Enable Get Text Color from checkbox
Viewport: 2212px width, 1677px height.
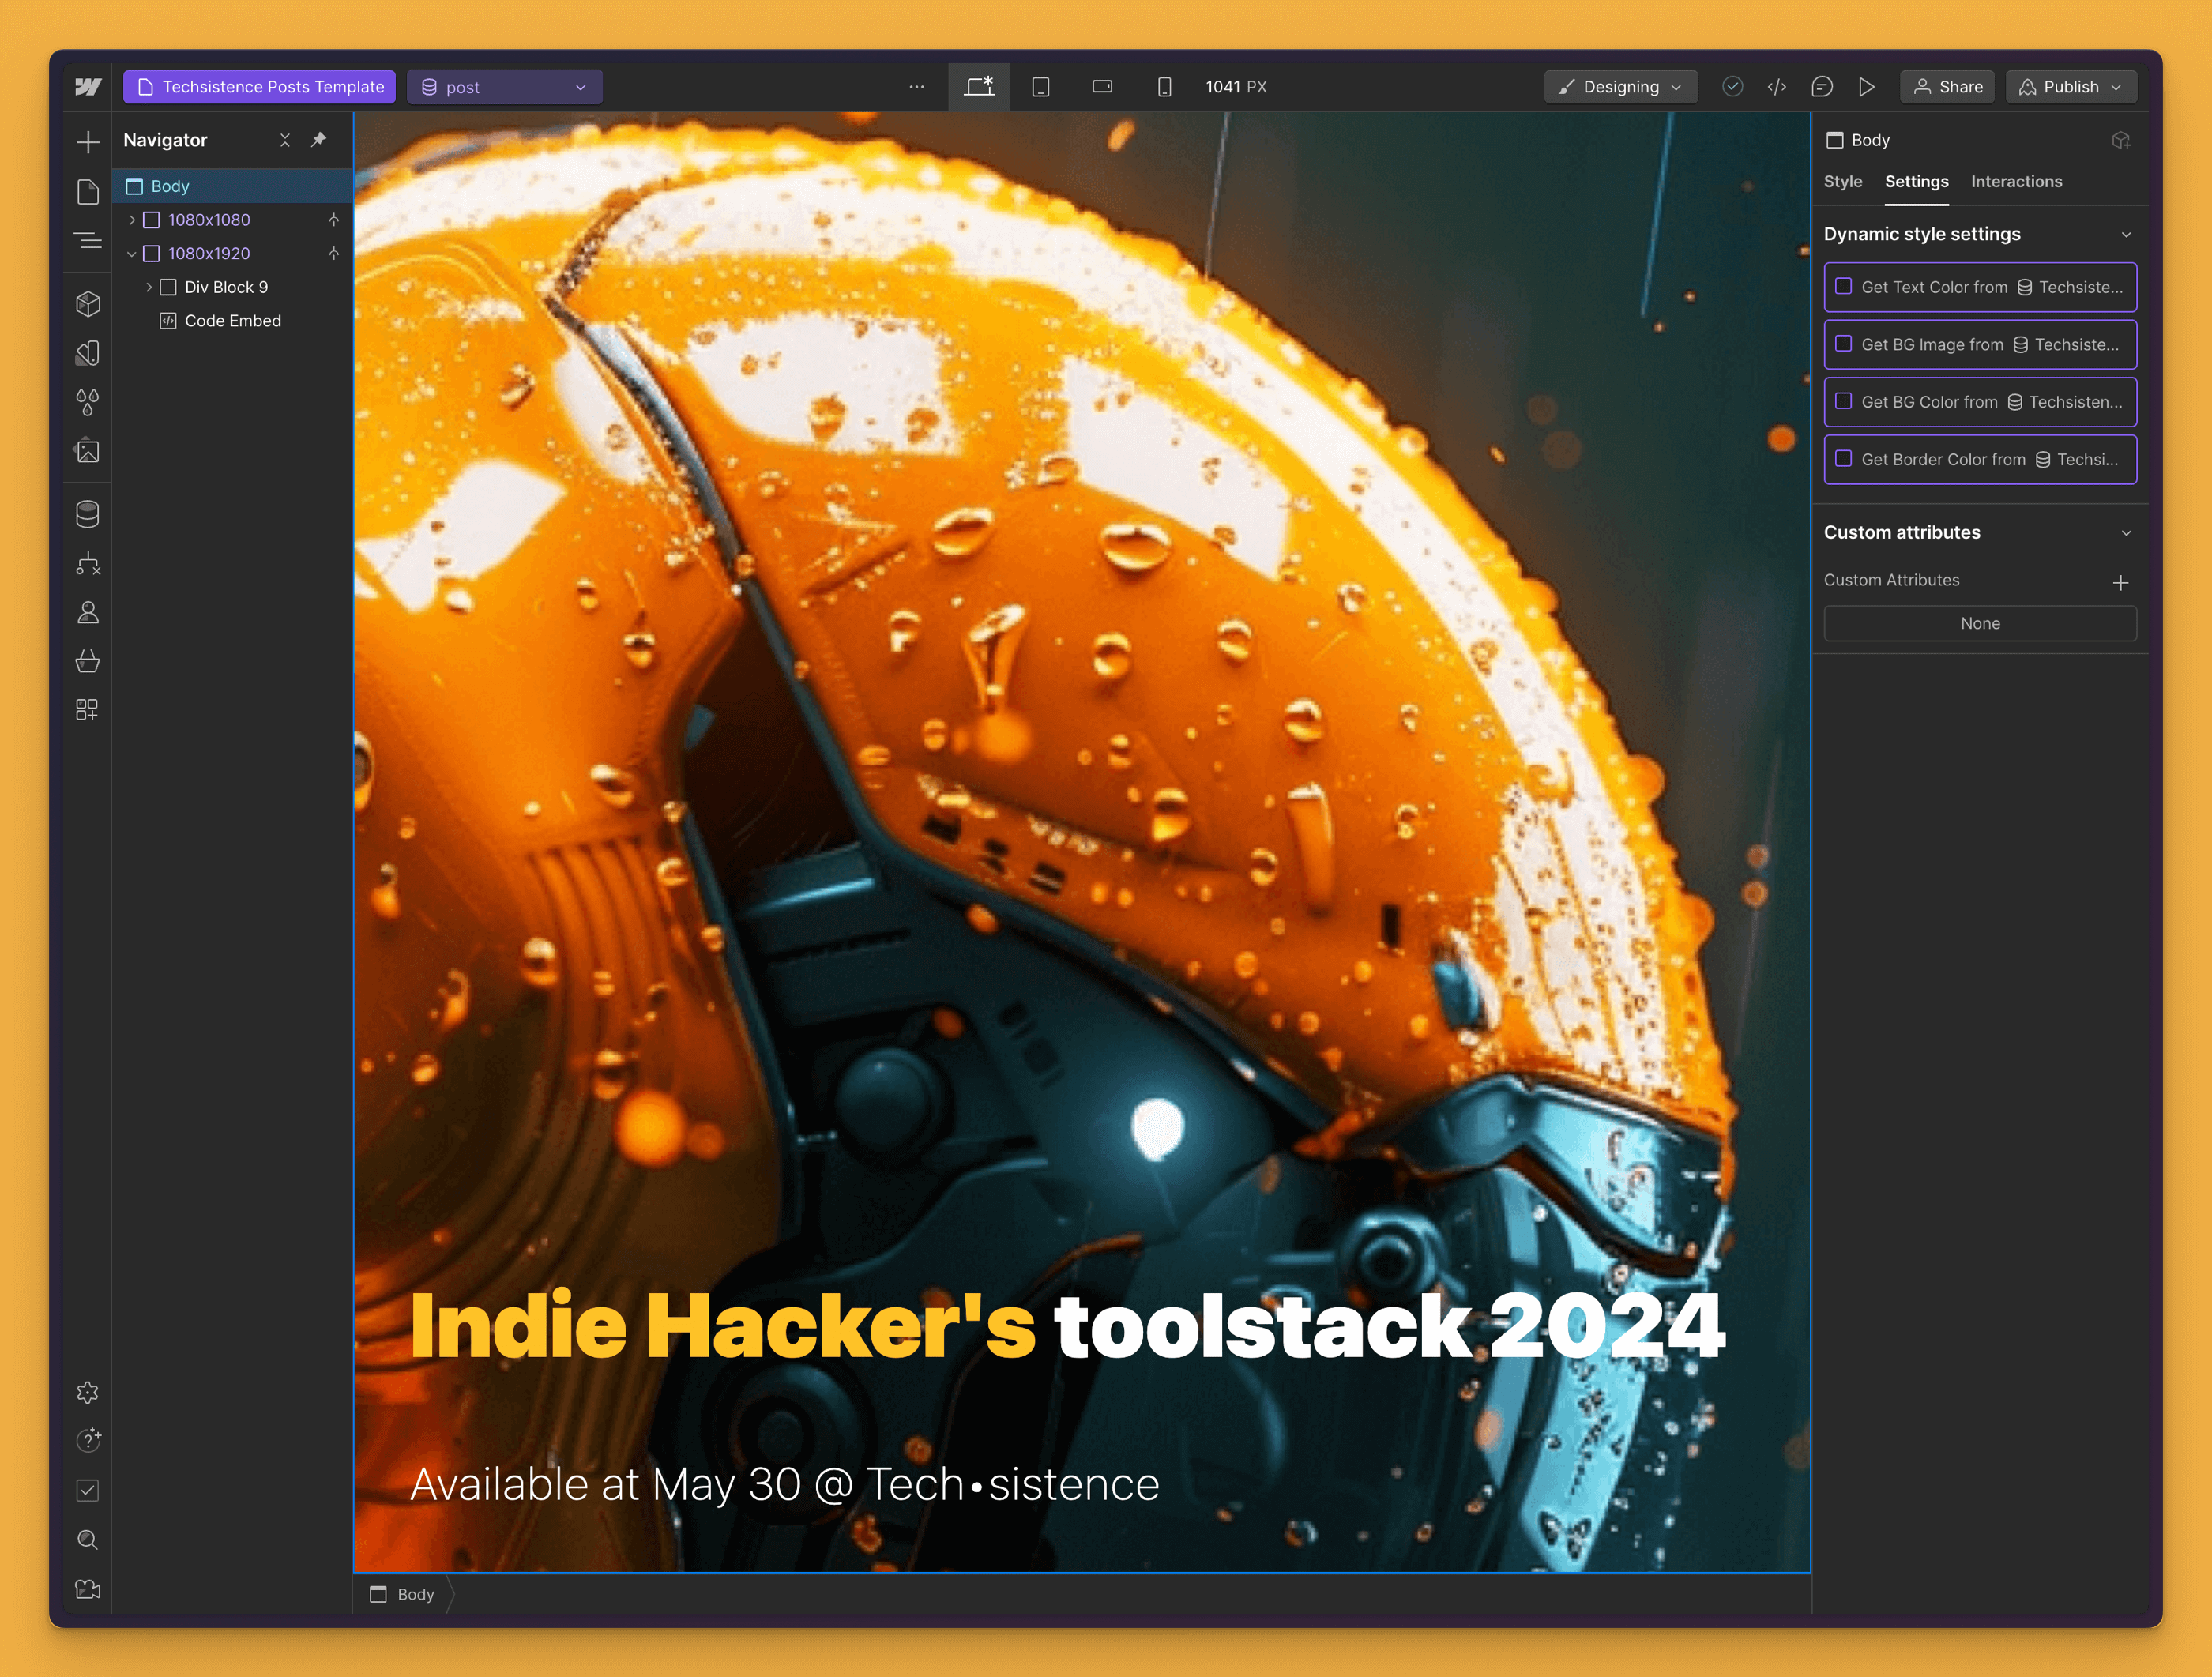click(x=1843, y=286)
